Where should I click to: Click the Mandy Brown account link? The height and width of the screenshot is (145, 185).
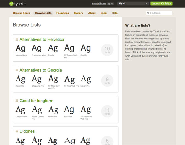pyautogui.click(x=99, y=3)
